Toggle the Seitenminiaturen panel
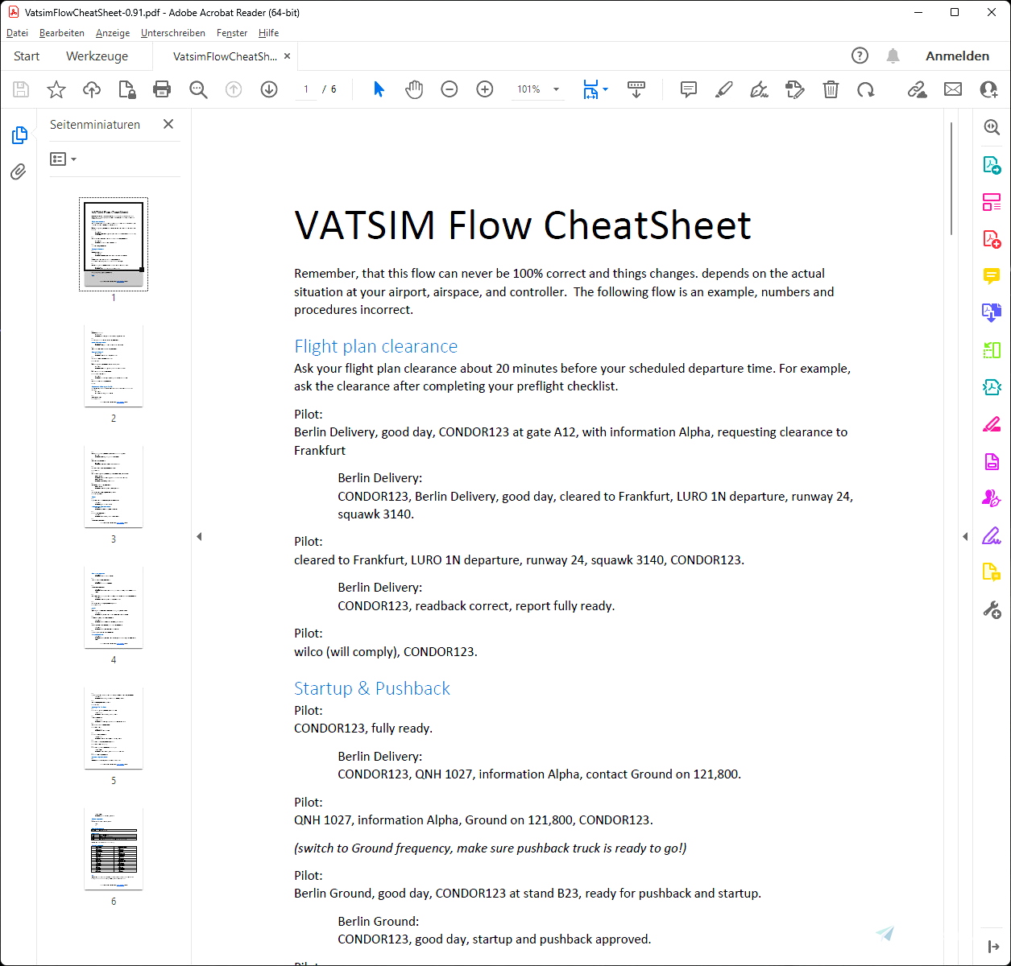 click(19, 135)
